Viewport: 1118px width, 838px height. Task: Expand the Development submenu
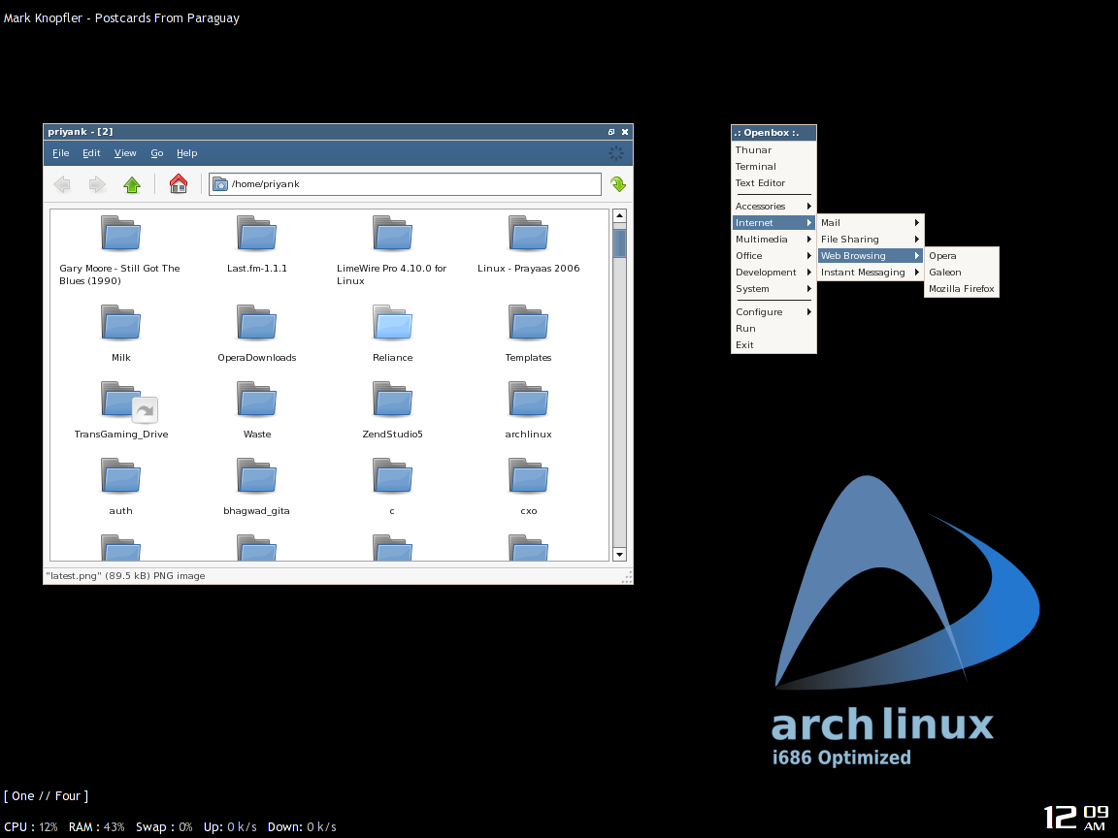click(773, 272)
